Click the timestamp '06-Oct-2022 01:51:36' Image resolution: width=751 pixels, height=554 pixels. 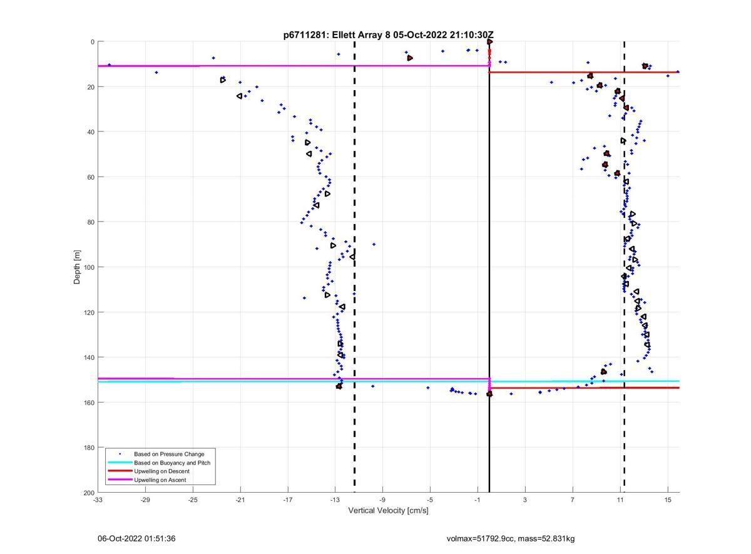[136, 538]
